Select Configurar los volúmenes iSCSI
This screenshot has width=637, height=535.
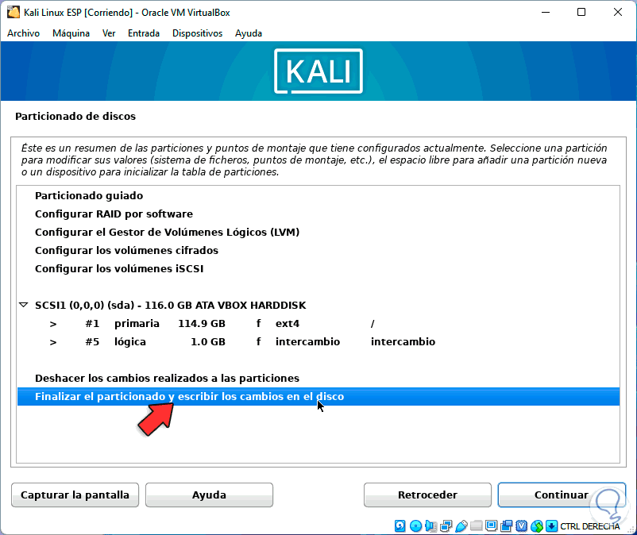[318, 269]
